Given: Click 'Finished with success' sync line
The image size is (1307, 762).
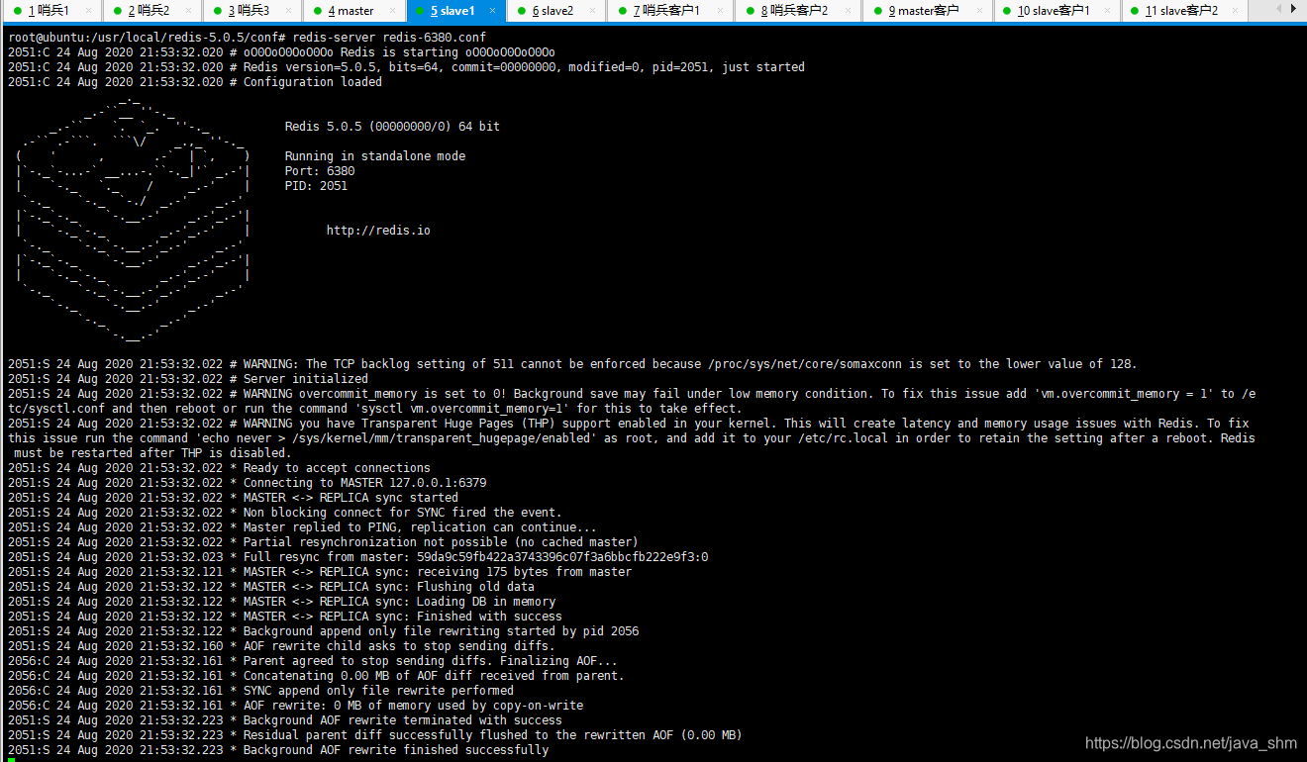Looking at the screenshot, I should 285,617.
